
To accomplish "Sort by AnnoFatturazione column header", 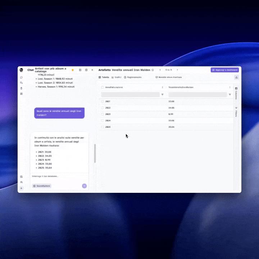I will 114,87.
